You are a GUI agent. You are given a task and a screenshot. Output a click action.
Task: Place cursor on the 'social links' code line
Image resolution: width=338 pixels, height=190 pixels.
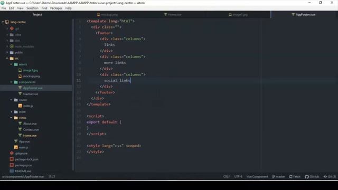(117, 80)
